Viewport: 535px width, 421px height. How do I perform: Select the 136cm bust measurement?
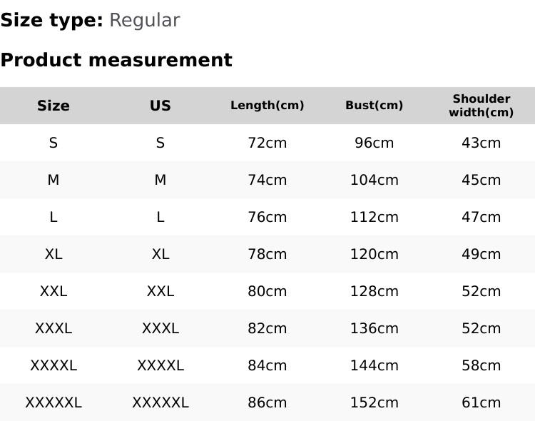[x=374, y=328]
